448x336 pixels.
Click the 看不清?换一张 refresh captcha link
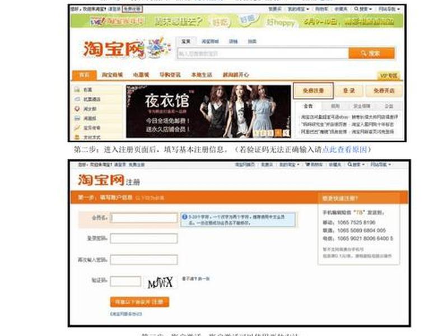(196, 278)
